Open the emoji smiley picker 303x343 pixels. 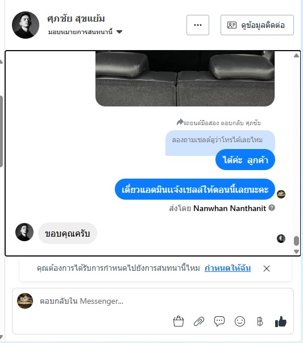coord(240,321)
